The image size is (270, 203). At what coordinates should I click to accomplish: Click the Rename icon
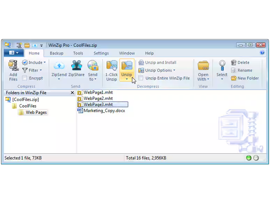coord(233,70)
